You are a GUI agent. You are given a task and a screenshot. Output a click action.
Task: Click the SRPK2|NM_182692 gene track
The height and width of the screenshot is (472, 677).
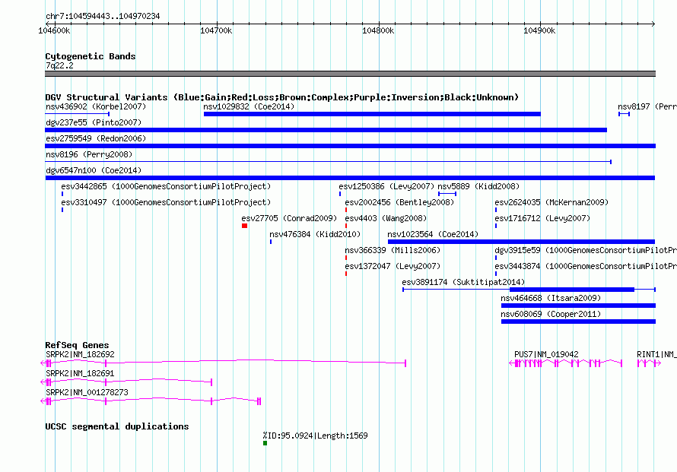(x=223, y=363)
